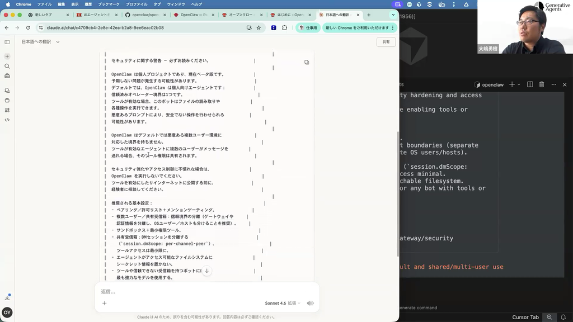This screenshot has width=573, height=322.
Task: Open a new Chrome tab
Action: 369,15
